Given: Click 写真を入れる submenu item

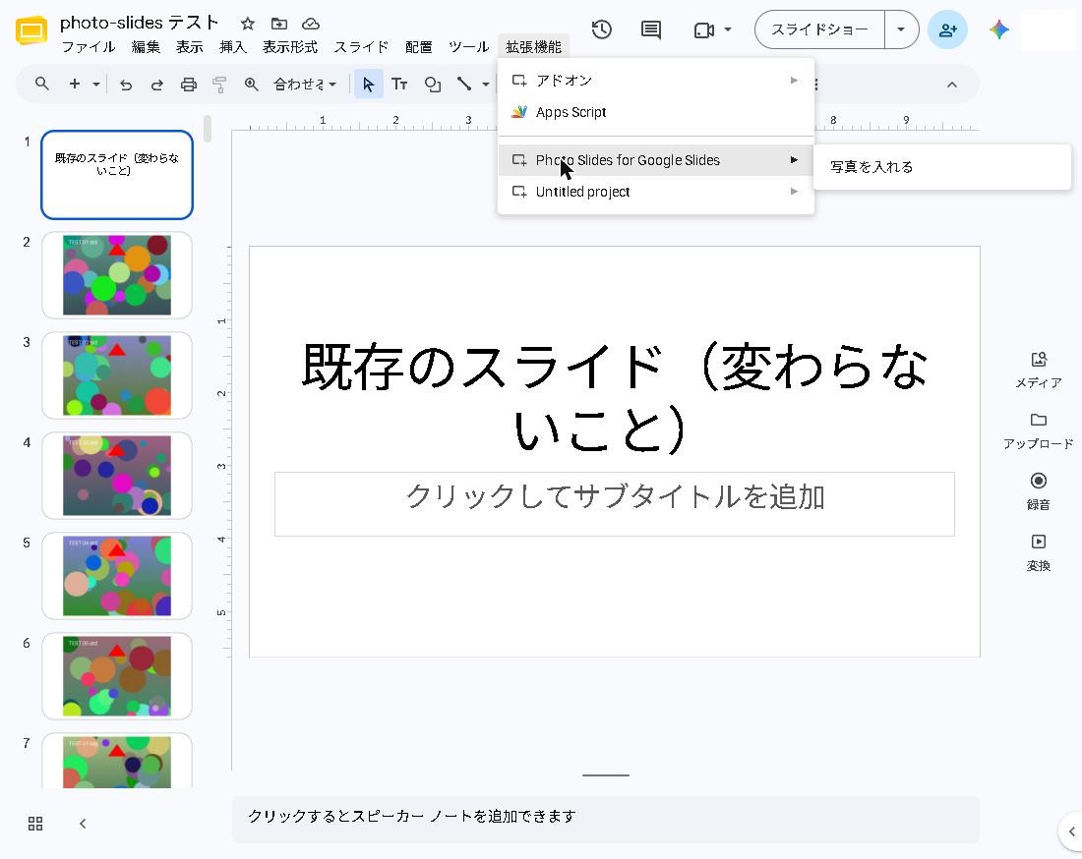Looking at the screenshot, I should click(x=942, y=167).
